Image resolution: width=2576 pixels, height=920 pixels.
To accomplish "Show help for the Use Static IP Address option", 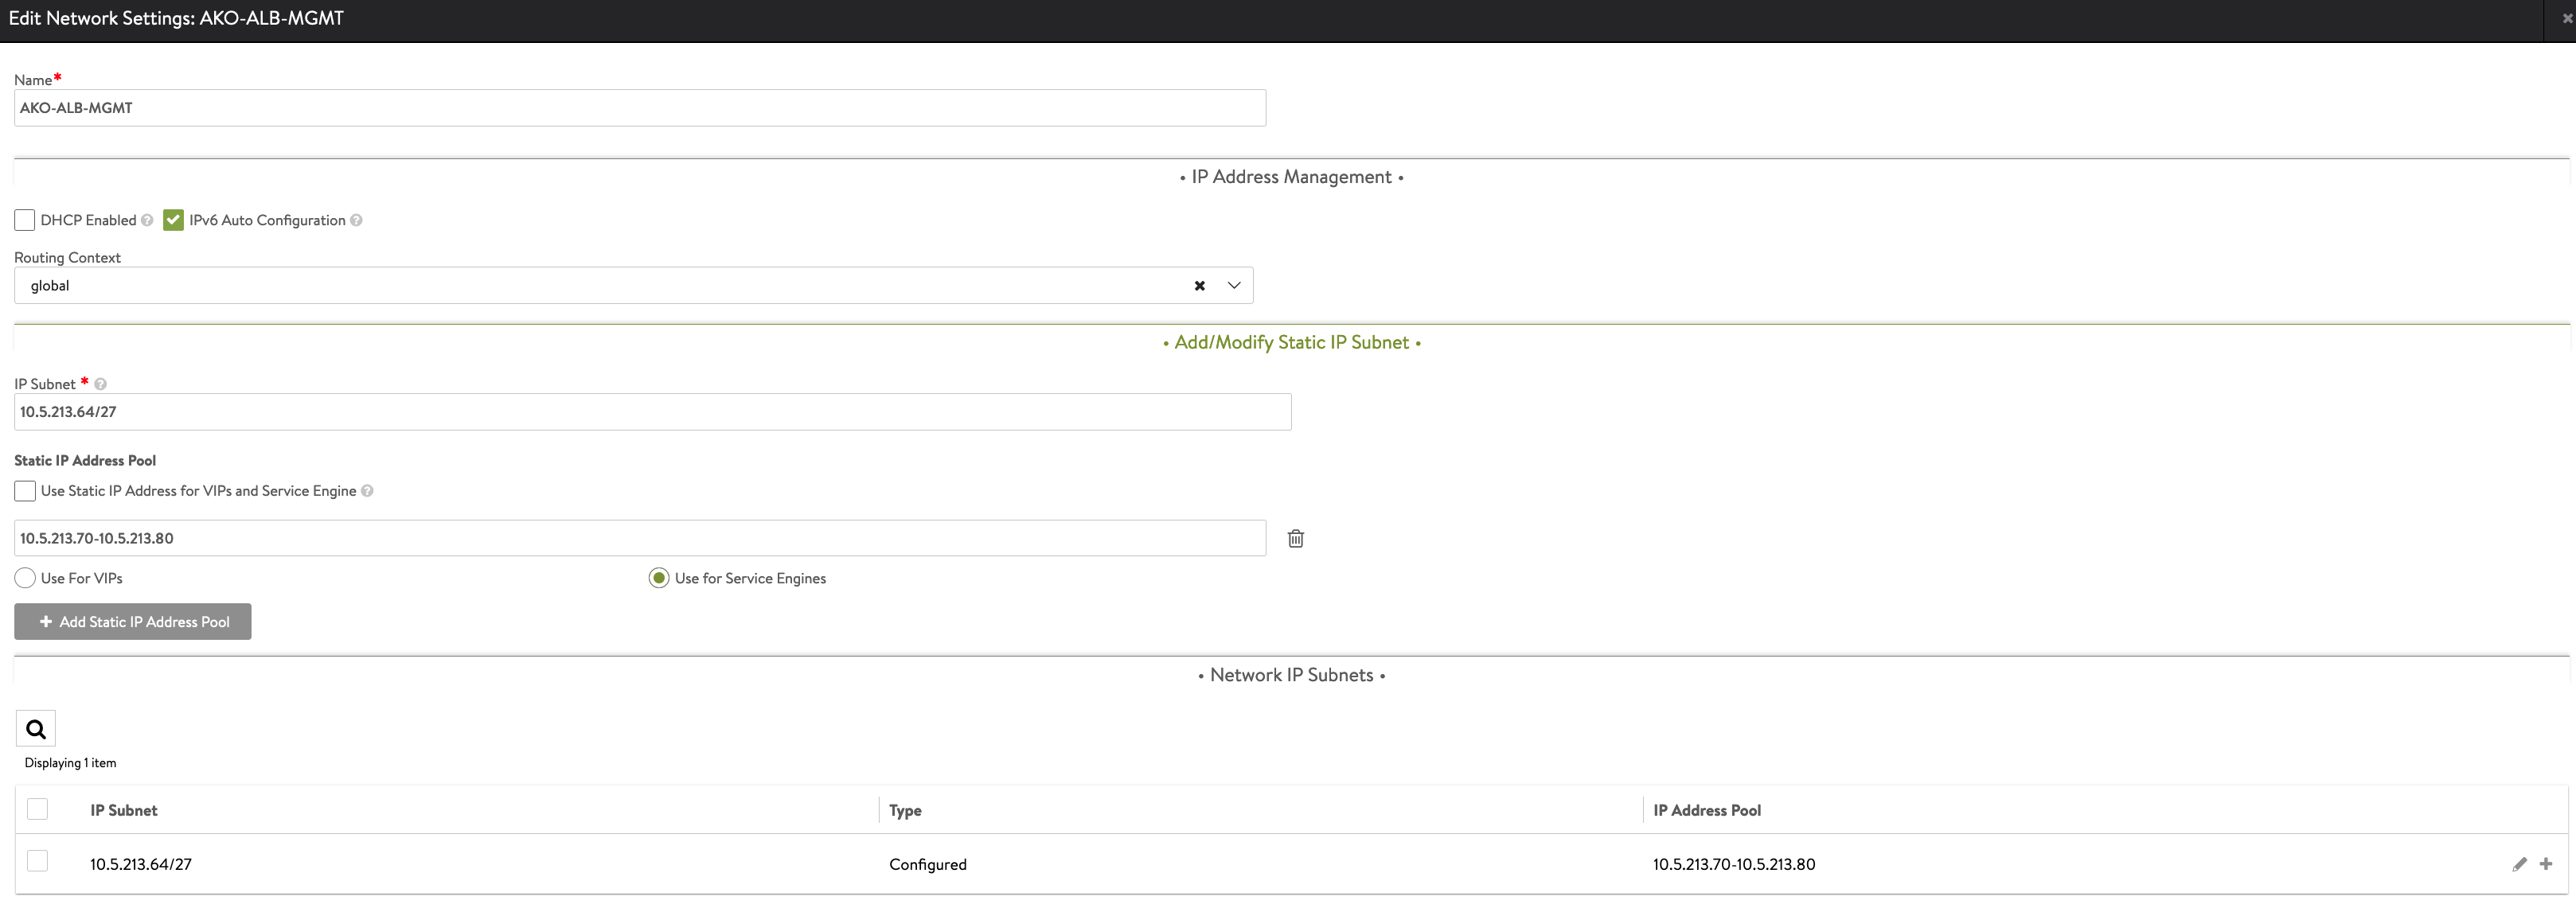I will click(x=367, y=491).
